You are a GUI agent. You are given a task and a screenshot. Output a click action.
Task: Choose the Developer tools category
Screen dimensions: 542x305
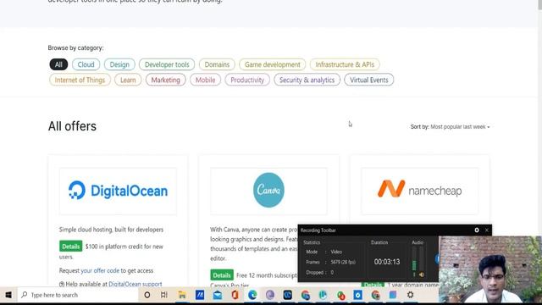point(167,64)
